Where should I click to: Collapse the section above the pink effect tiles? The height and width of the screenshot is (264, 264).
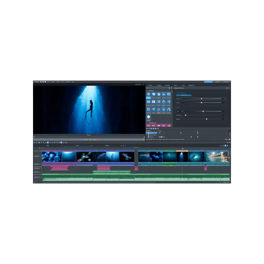(147, 123)
